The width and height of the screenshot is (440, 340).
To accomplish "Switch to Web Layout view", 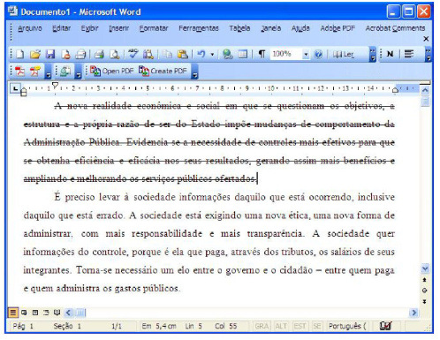I will coord(24,313).
